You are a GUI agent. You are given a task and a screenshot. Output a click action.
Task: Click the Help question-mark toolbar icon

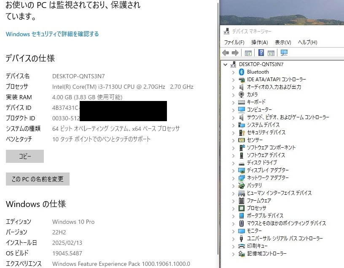[261, 53]
